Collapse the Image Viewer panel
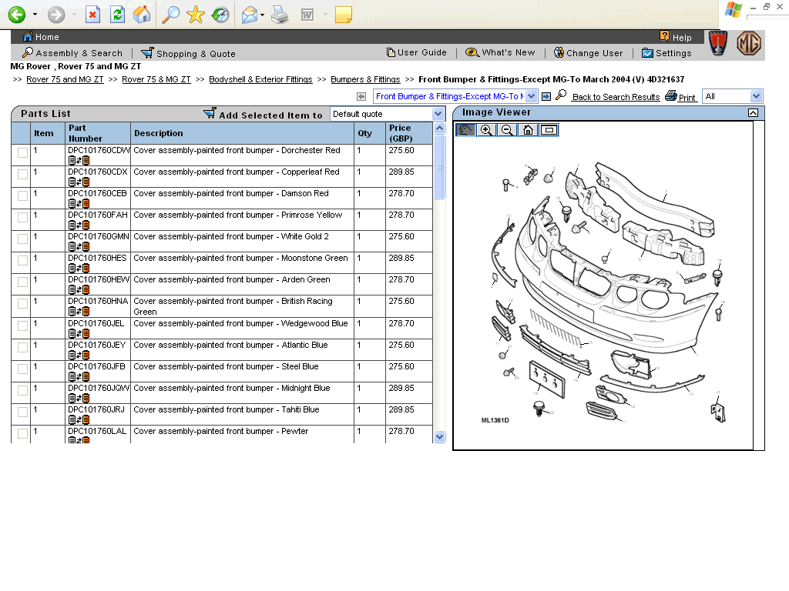The width and height of the screenshot is (789, 591). 754,112
